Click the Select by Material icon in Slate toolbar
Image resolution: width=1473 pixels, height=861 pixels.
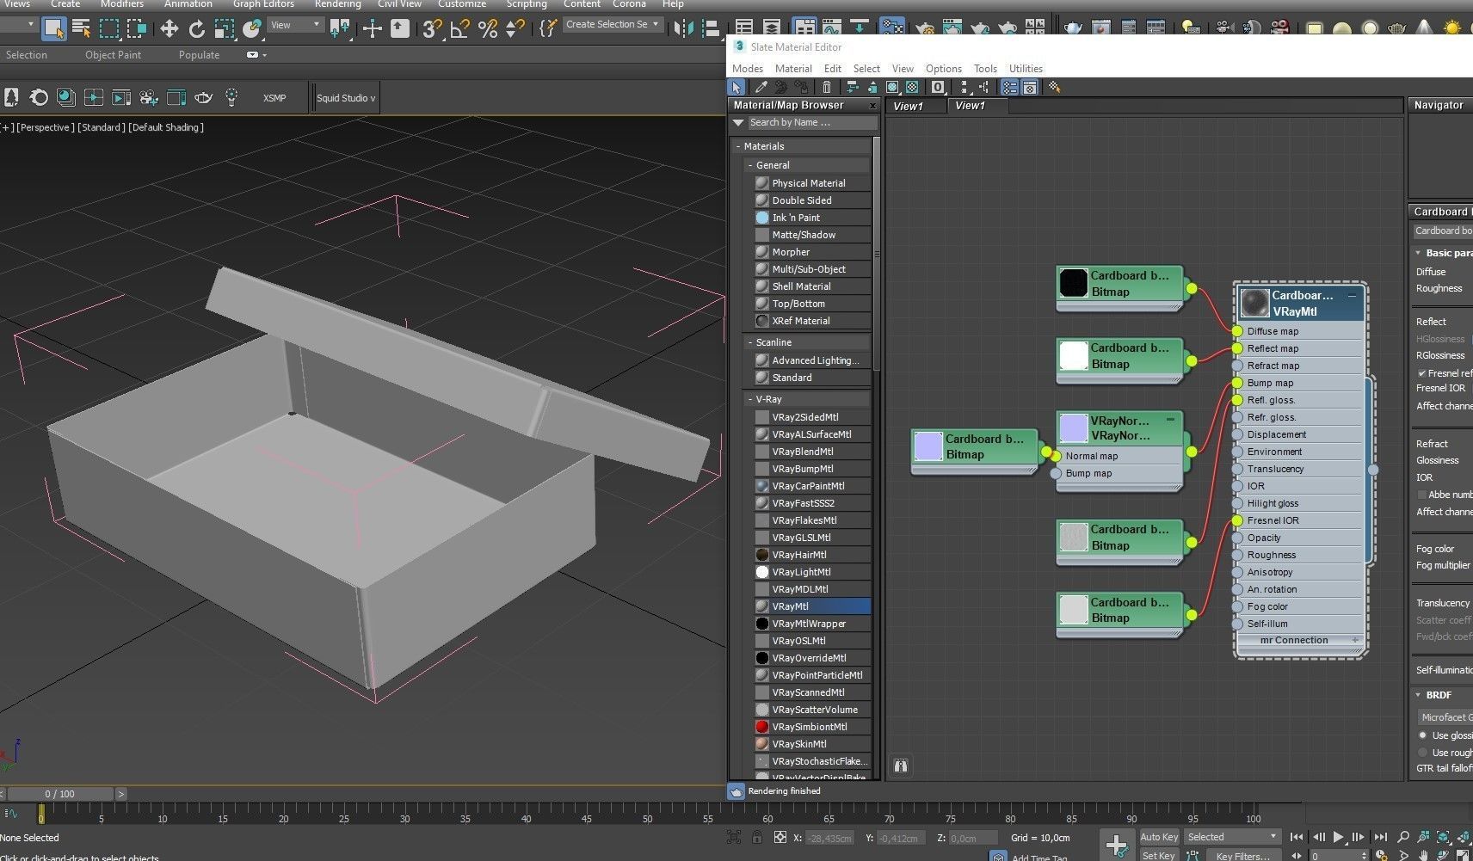coord(1055,87)
